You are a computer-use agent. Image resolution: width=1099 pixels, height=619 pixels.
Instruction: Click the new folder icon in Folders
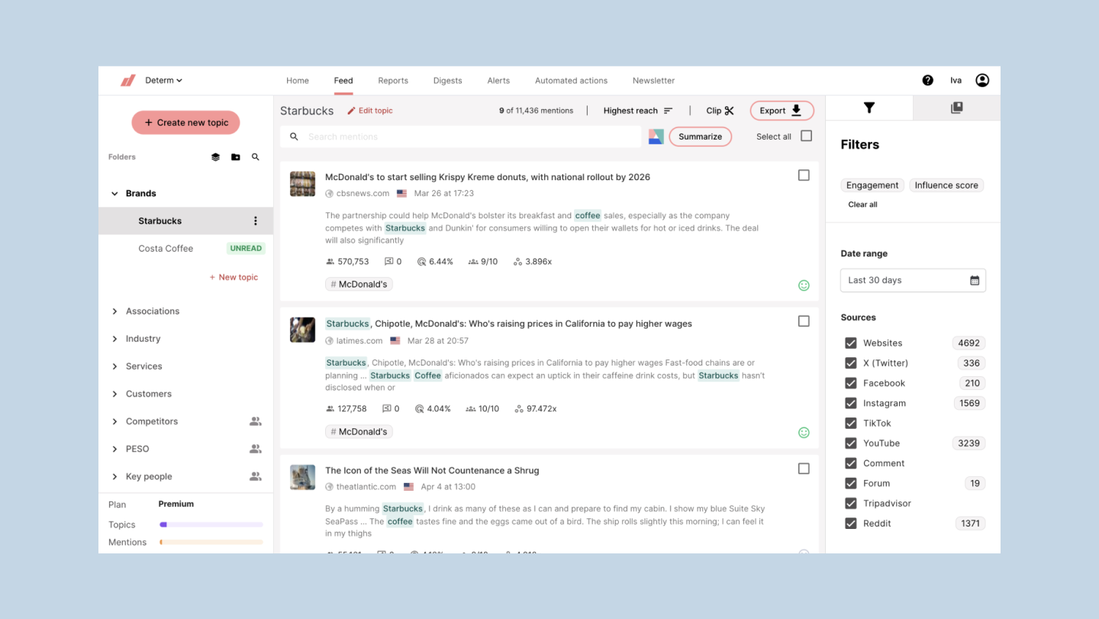click(236, 157)
